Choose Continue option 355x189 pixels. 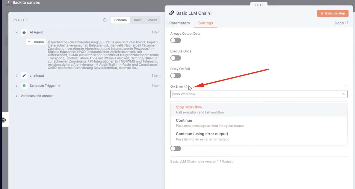[259, 123]
